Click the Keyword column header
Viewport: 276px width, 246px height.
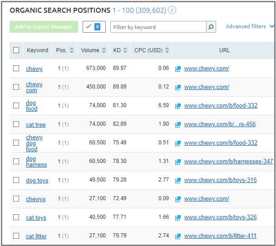[x=38, y=50]
